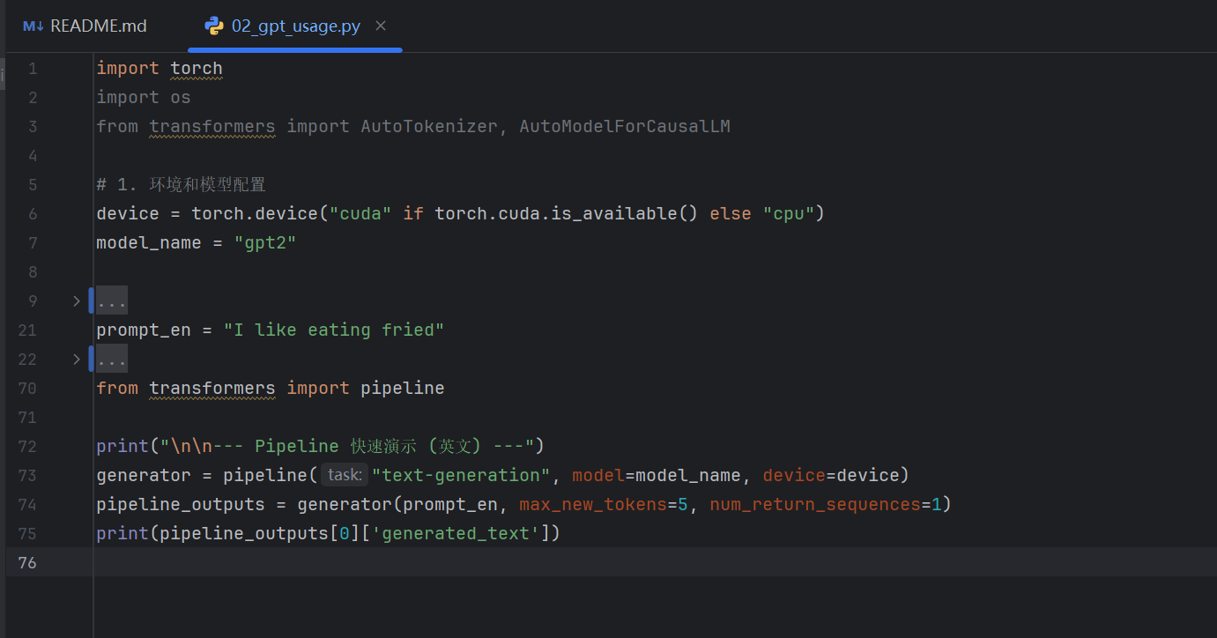Click the folded ellipsis block at line 22

[x=112, y=359]
